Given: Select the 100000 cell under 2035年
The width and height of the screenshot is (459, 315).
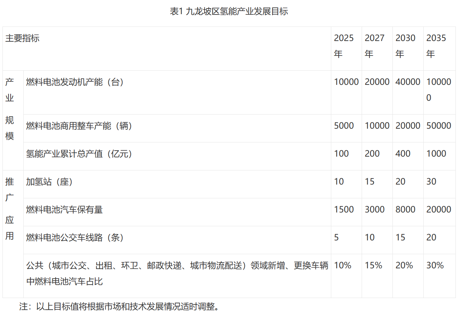Looking at the screenshot, I should click(x=439, y=92).
